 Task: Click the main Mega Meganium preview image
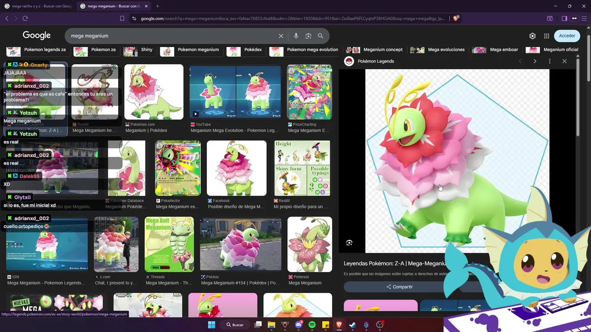click(x=457, y=161)
